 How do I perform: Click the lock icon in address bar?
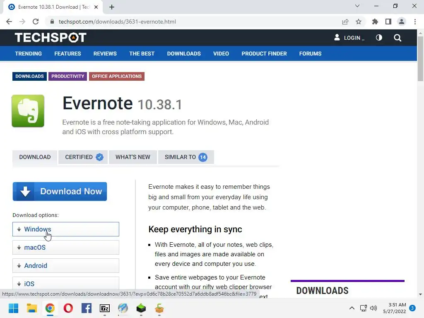coord(52,22)
